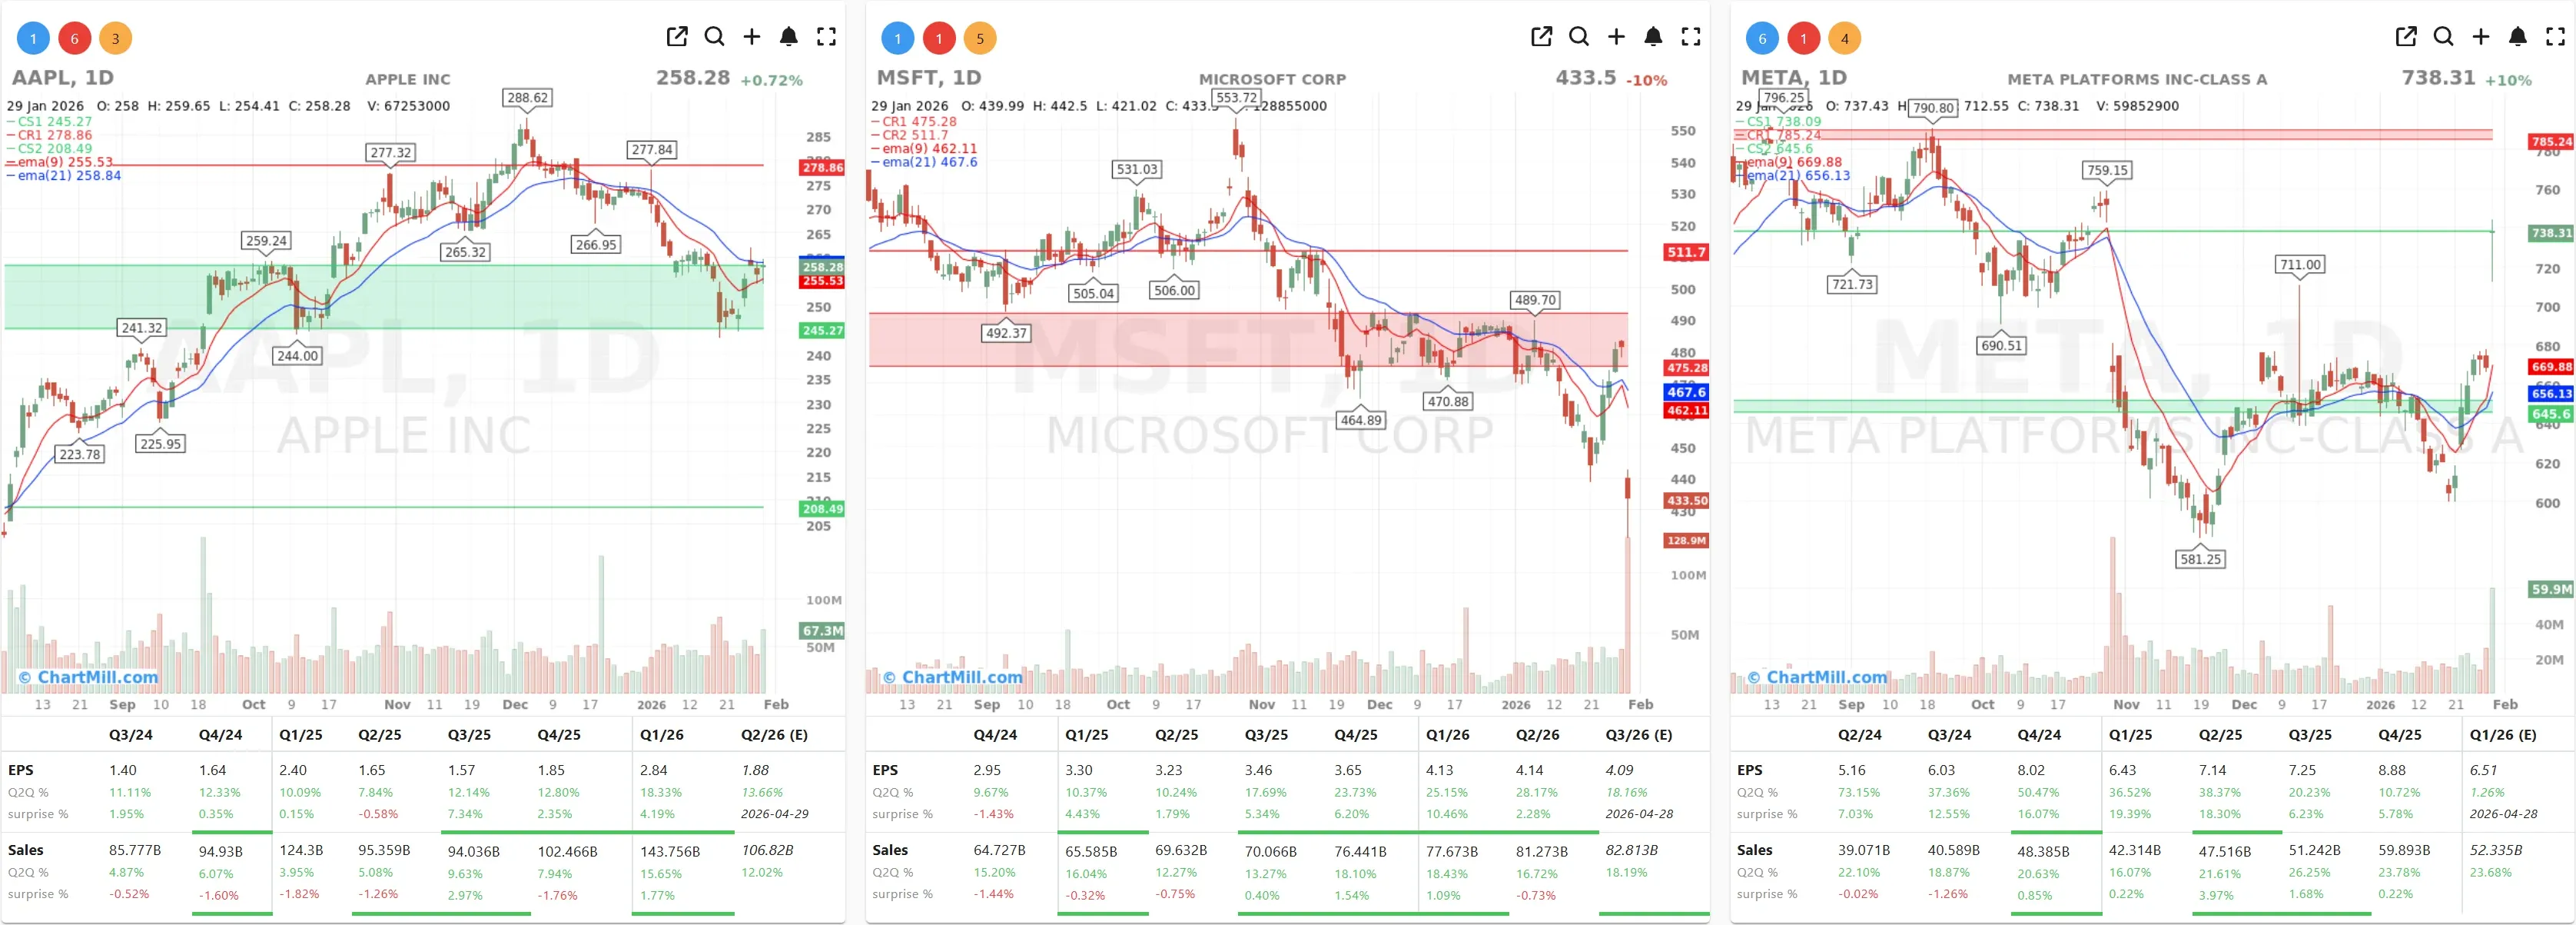2576x925 pixels.
Task: Select the red 1 rating badge on MSFT
Action: tap(939, 37)
